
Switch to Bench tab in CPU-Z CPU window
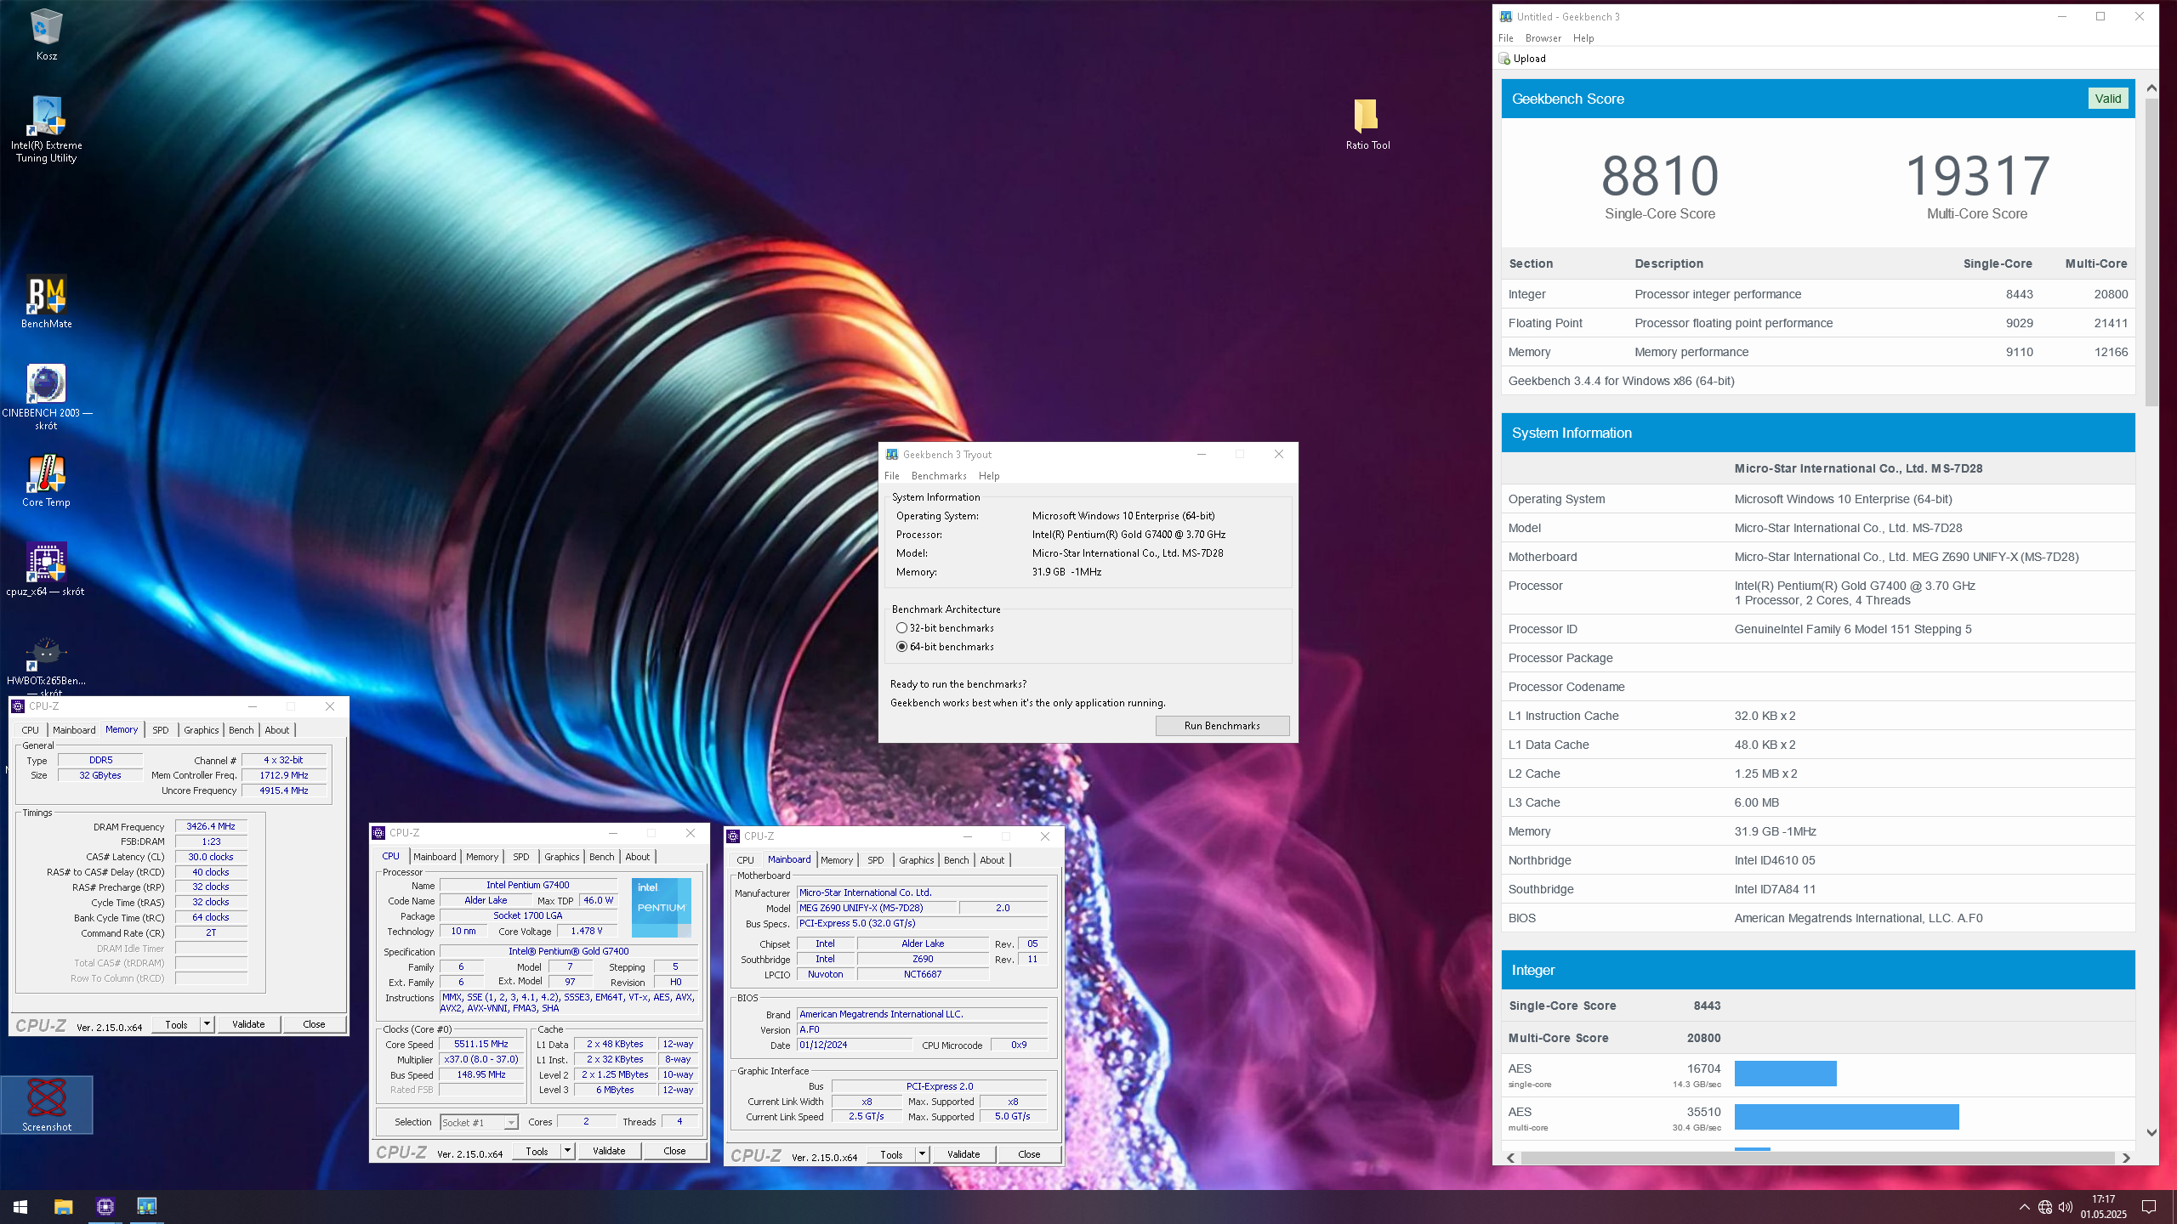pos(601,857)
